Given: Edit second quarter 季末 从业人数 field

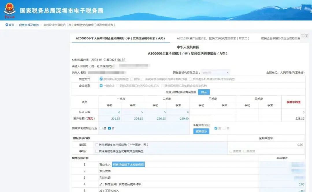Looking at the screenshot, I should 178,112.
